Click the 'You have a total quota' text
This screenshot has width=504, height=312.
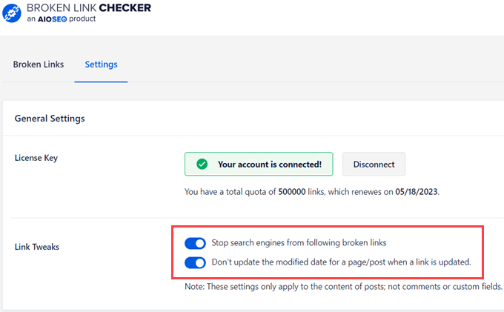tap(230, 192)
